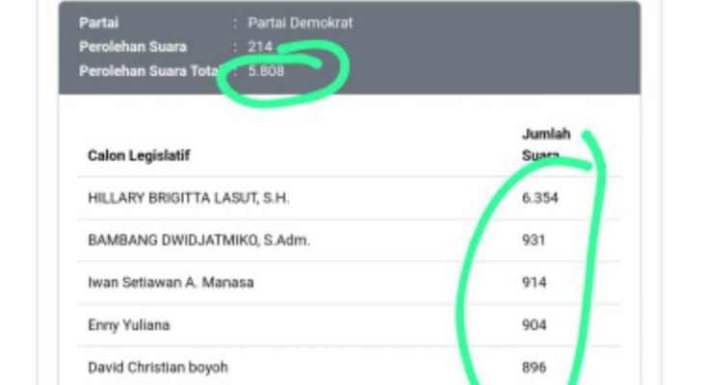Click the Partai Demokrat party name
This screenshot has width=708, height=385.
pyautogui.click(x=301, y=23)
